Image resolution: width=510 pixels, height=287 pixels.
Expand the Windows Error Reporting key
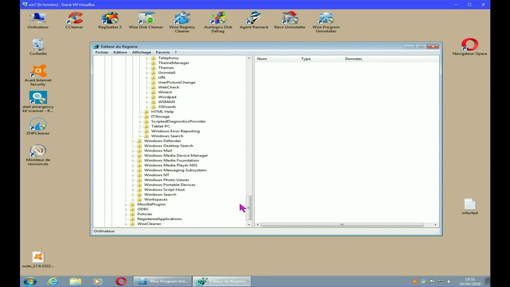point(140,131)
